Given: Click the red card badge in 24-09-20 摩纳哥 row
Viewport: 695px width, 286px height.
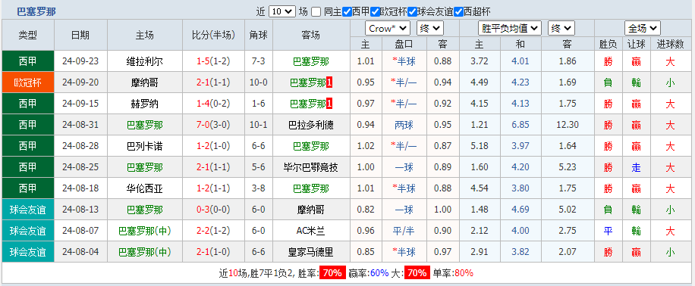Looking at the screenshot, I should [x=329, y=82].
